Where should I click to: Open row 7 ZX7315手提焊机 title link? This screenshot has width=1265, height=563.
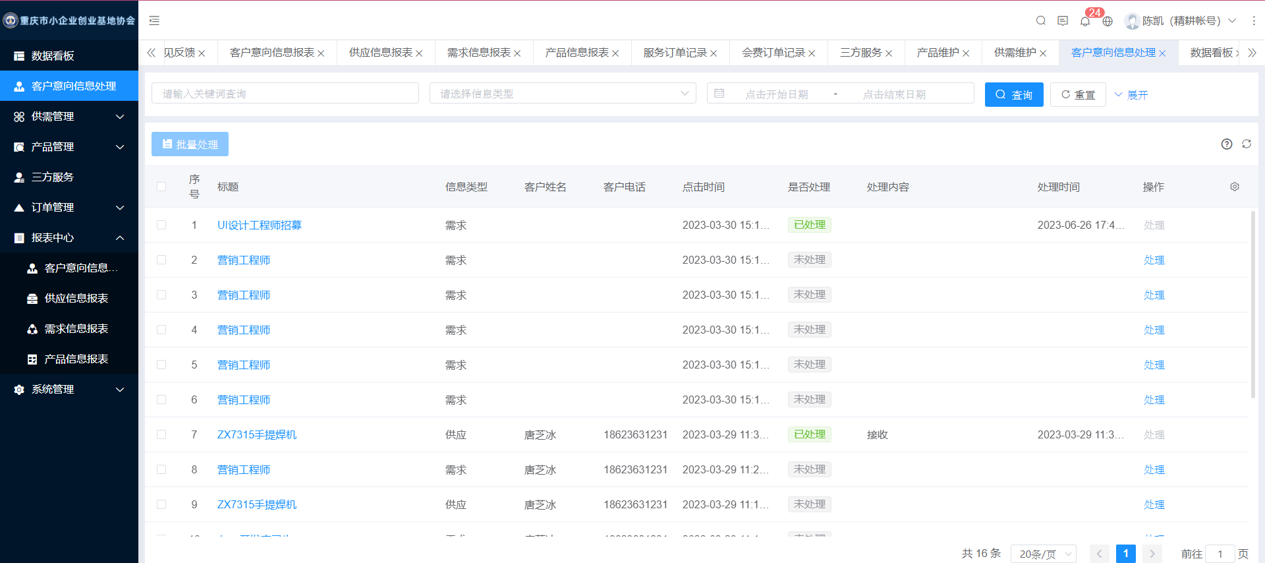257,434
